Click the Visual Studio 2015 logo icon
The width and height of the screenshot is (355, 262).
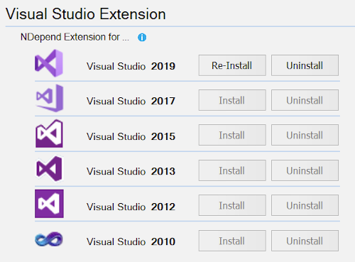tap(49, 133)
